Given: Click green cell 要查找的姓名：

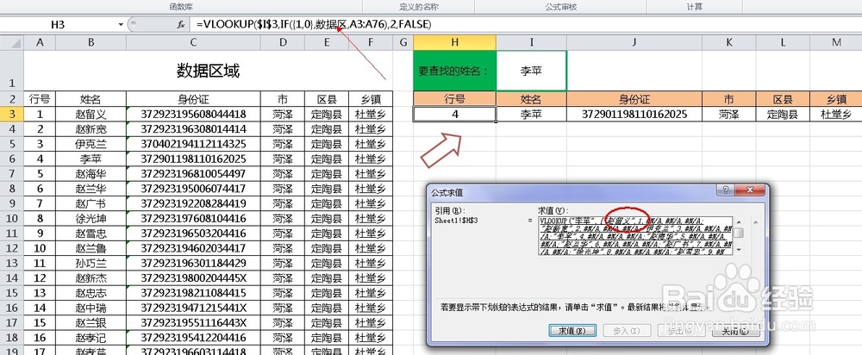Looking at the screenshot, I should [454, 71].
